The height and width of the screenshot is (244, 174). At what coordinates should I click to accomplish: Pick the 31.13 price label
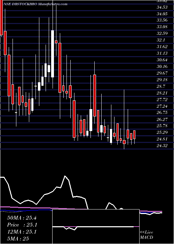pos(162,53)
